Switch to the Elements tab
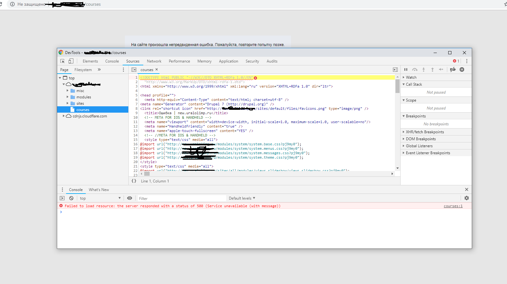The image size is (507, 284). pyautogui.click(x=90, y=61)
